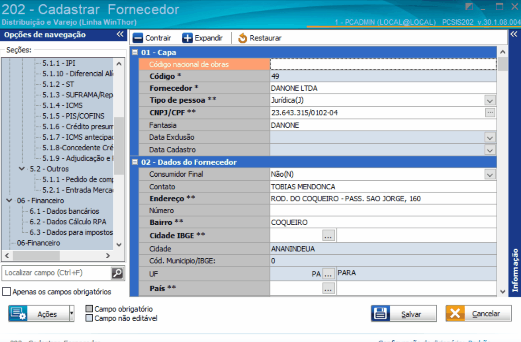The width and height of the screenshot is (521, 342).
Task: Select 6.1 - Dados bancários tree item
Action: tap(64, 211)
